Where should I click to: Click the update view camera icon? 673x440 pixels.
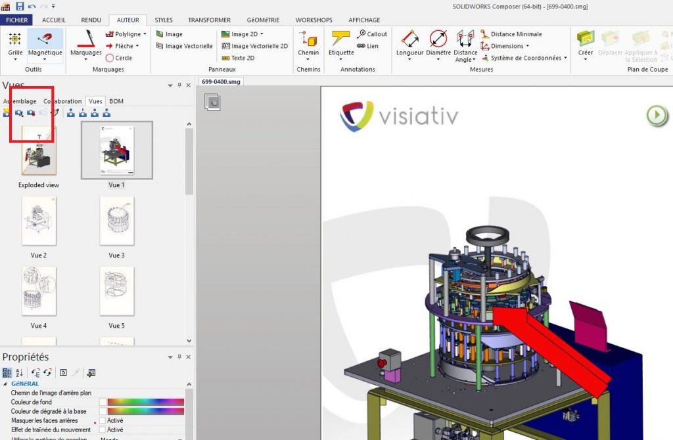click(x=19, y=113)
